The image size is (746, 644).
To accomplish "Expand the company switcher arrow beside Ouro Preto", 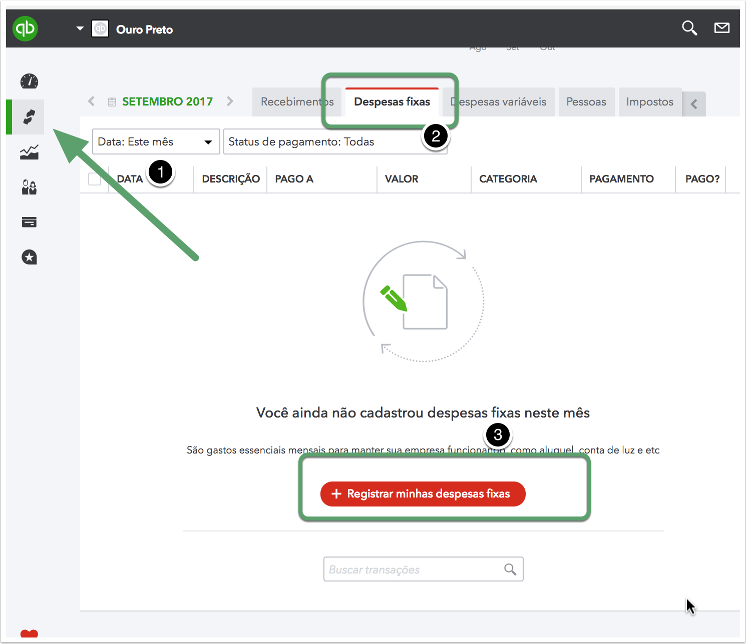I will click(x=80, y=28).
